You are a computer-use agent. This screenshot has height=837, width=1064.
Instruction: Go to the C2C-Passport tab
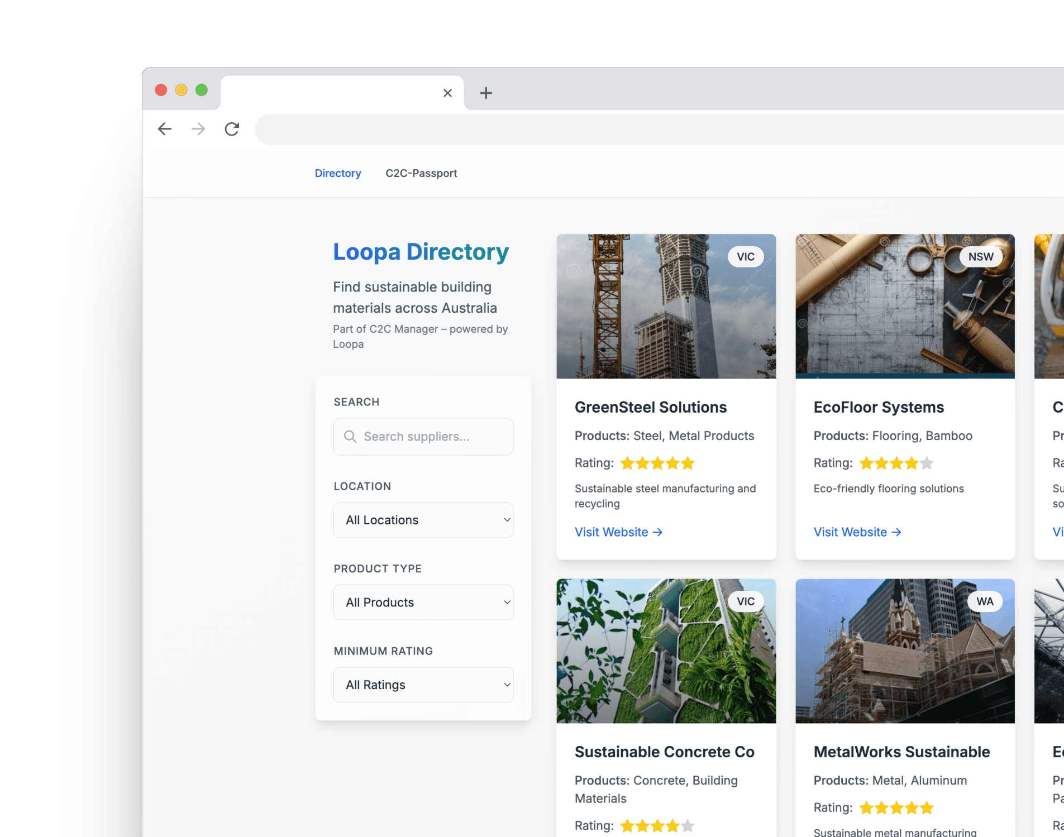(421, 174)
